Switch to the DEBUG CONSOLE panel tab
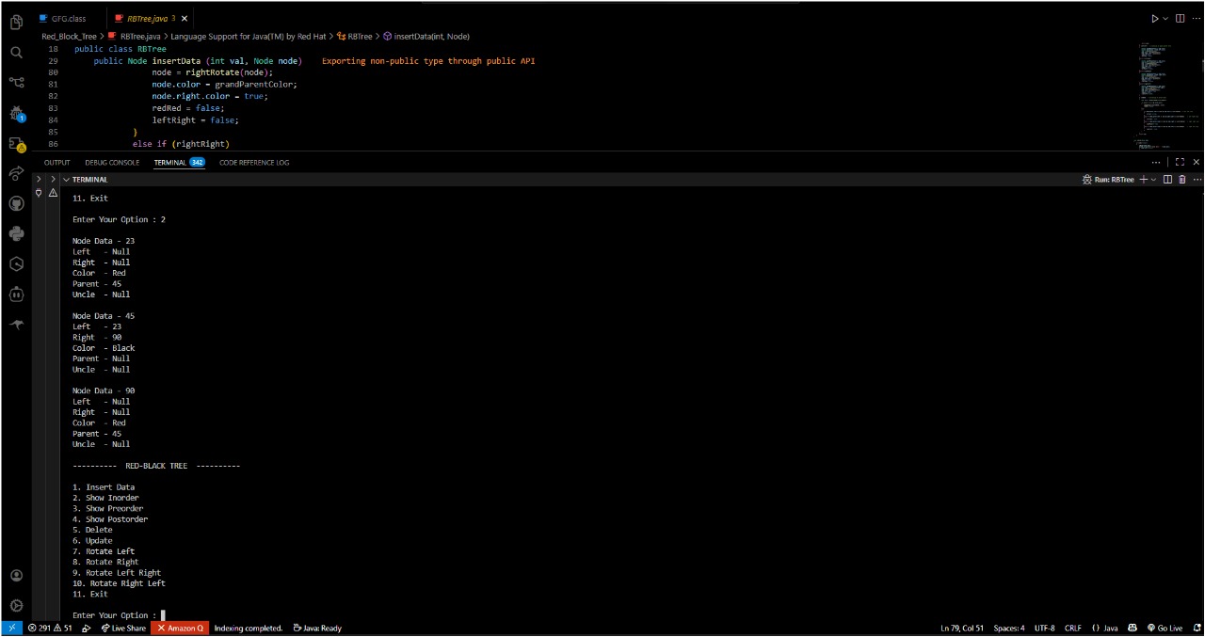This screenshot has height=637, width=1205. [112, 163]
